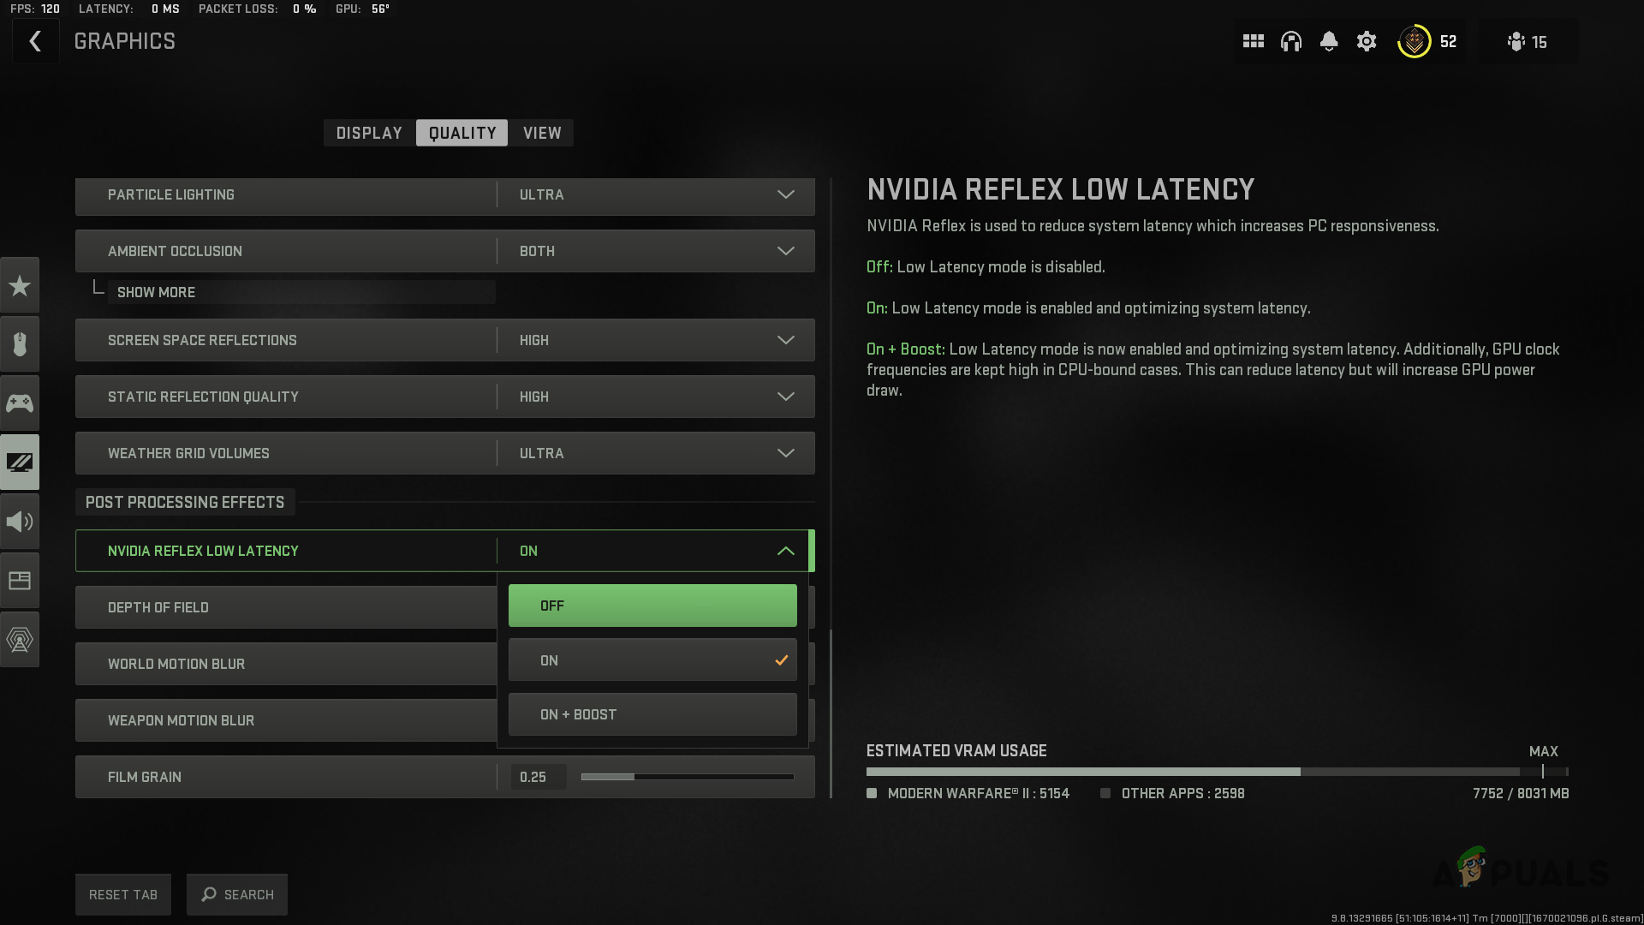
Task: Enable On + Boost option
Action: (x=652, y=713)
